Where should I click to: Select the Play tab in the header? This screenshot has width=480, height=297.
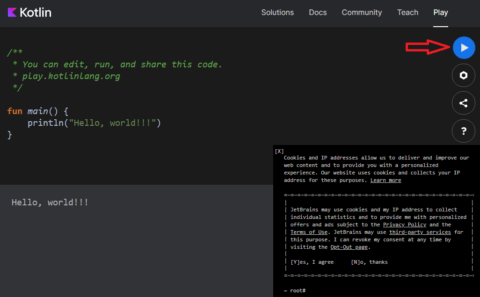(x=441, y=13)
